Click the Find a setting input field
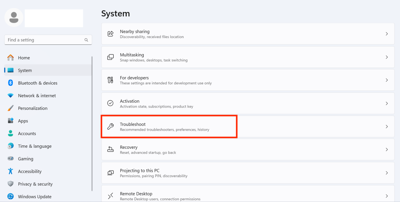This screenshot has height=202, width=400. tap(43, 40)
